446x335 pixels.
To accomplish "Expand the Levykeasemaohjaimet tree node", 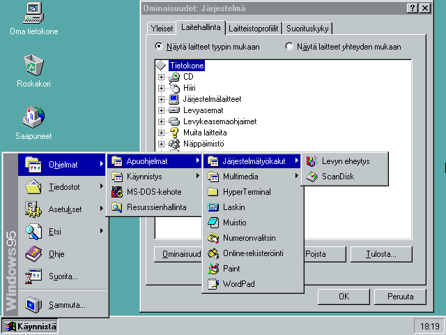I will pos(161,121).
